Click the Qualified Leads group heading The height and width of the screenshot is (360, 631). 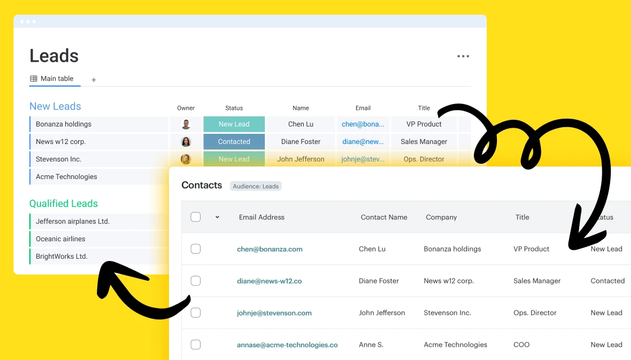(64, 203)
